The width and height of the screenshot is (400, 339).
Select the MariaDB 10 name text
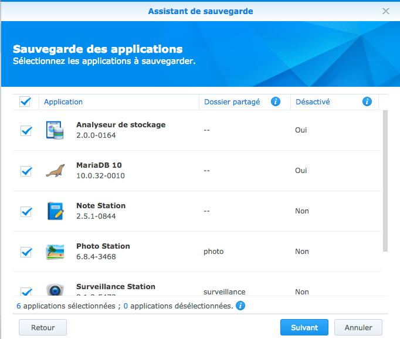tap(99, 165)
